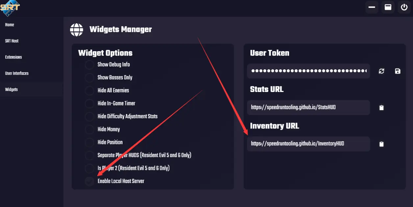413x207 pixels.
Task: Click the SRT logo icon
Action: click(x=10, y=9)
